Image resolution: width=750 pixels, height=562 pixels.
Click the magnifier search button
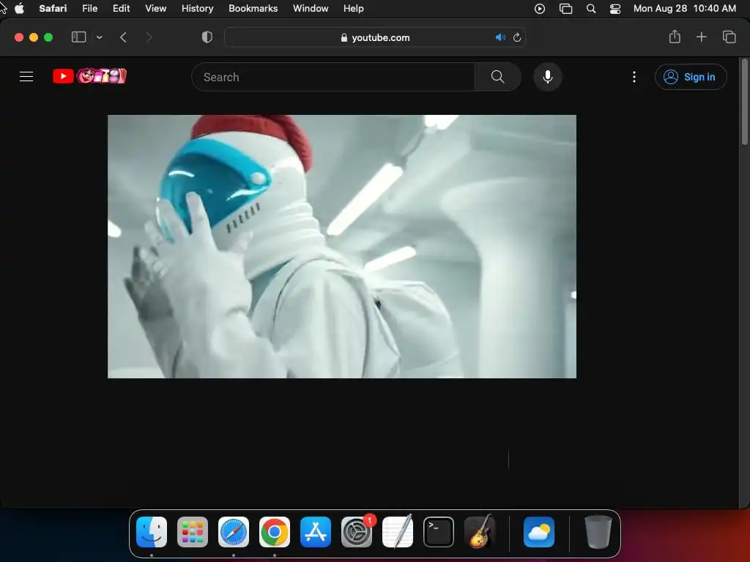[497, 77]
